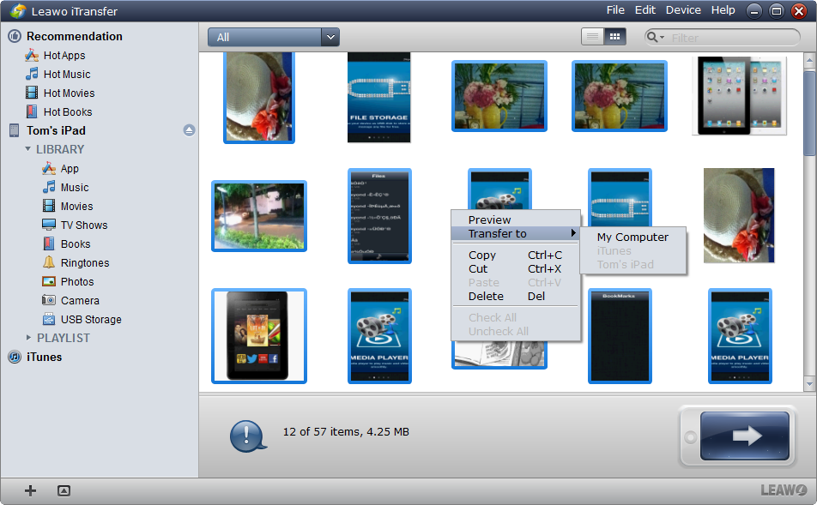Open the Camera library icon
The image size is (817, 505).
tap(49, 300)
